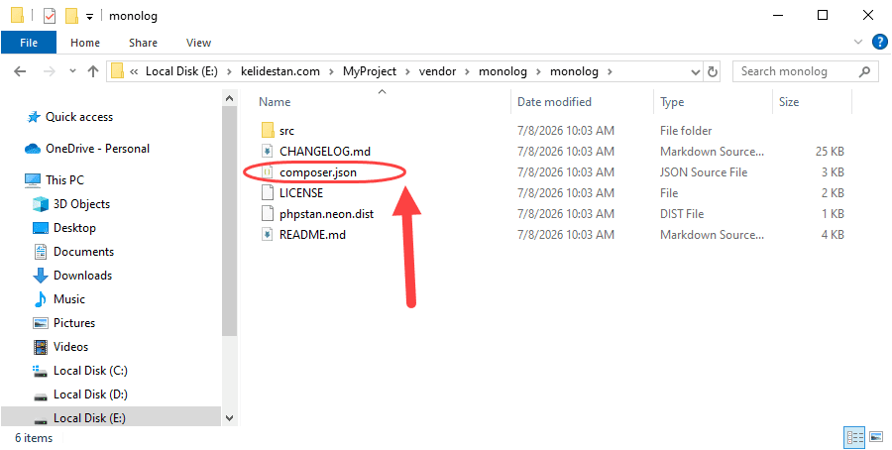Click navigation pane scroll down arrow
Image resolution: width=892 pixels, height=450 pixels.
click(229, 418)
